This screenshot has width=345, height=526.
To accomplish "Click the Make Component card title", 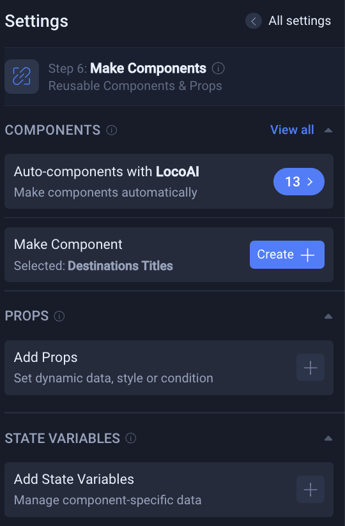I will coord(68,244).
